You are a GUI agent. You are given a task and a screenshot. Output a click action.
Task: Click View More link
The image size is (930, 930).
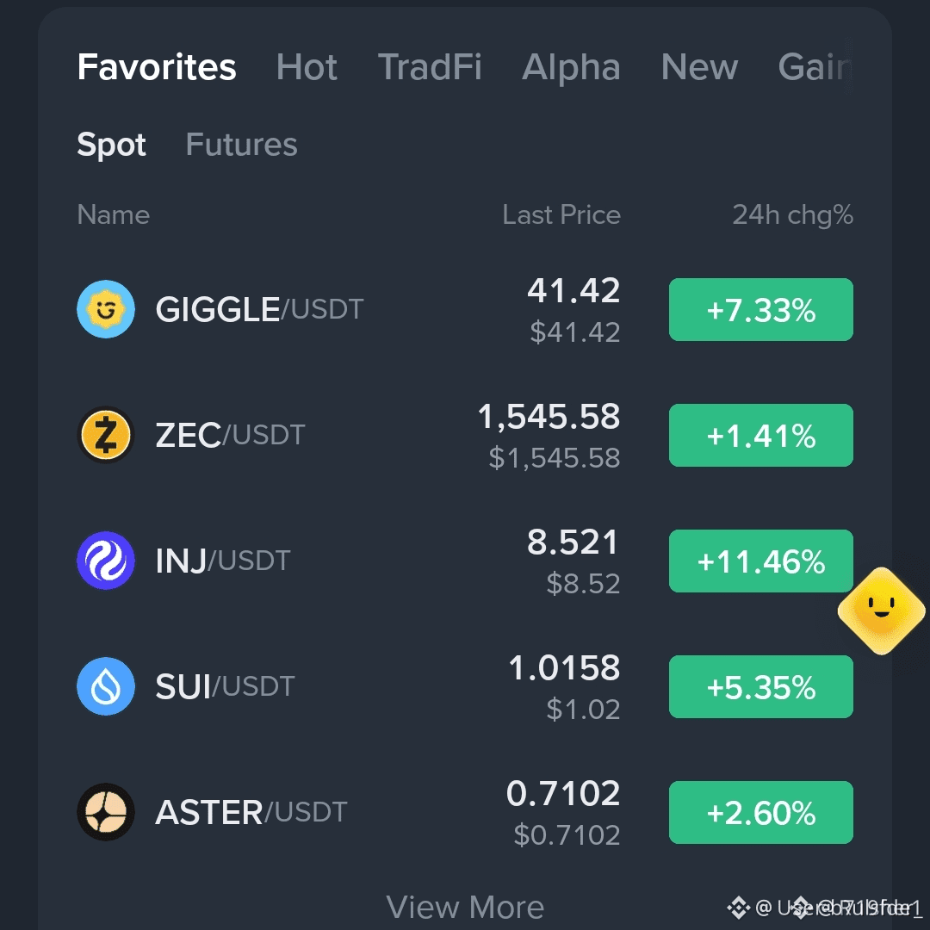(465, 907)
